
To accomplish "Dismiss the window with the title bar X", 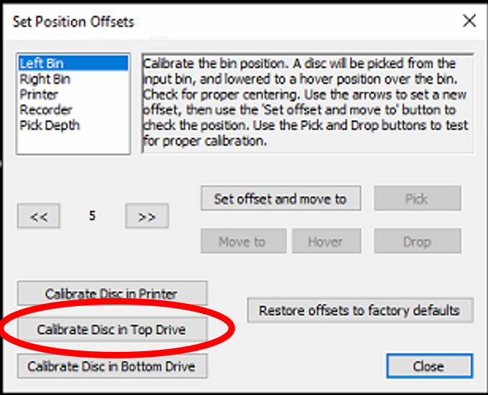I will coord(469,21).
